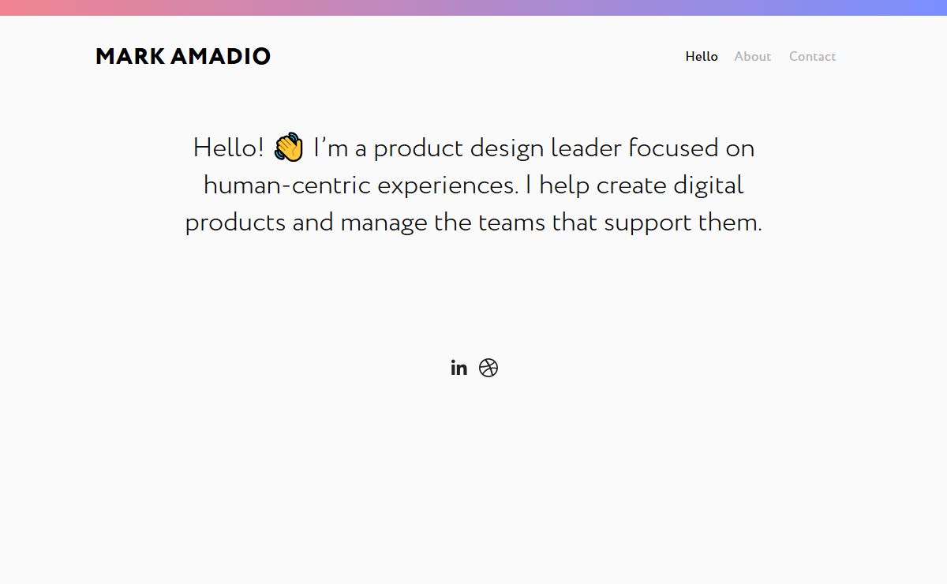Open the LinkedIn profile icon
Image resolution: width=947 pixels, height=584 pixels.
[459, 368]
